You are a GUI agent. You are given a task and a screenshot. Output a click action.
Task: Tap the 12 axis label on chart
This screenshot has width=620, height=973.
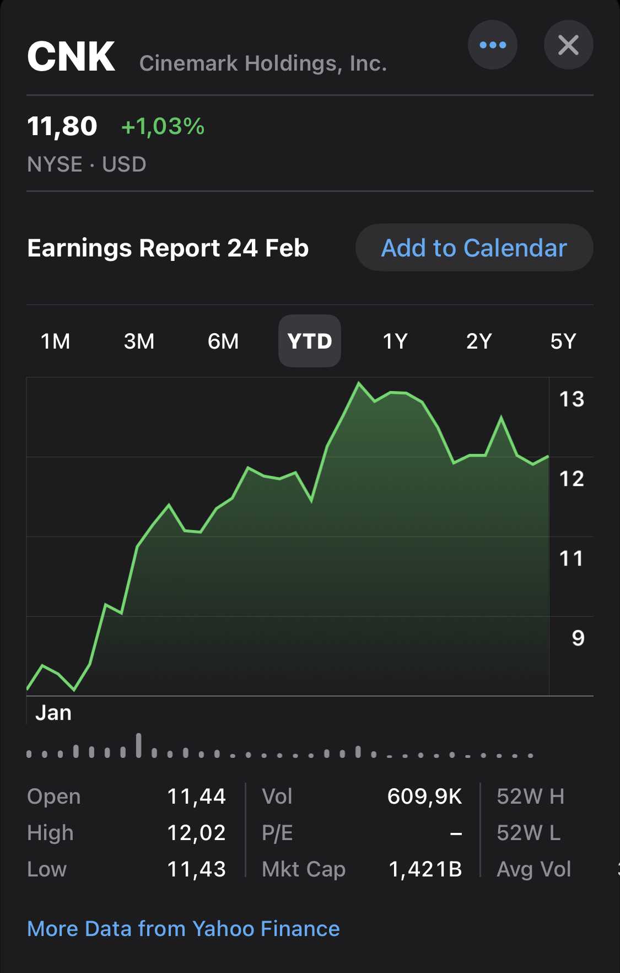coord(572,479)
